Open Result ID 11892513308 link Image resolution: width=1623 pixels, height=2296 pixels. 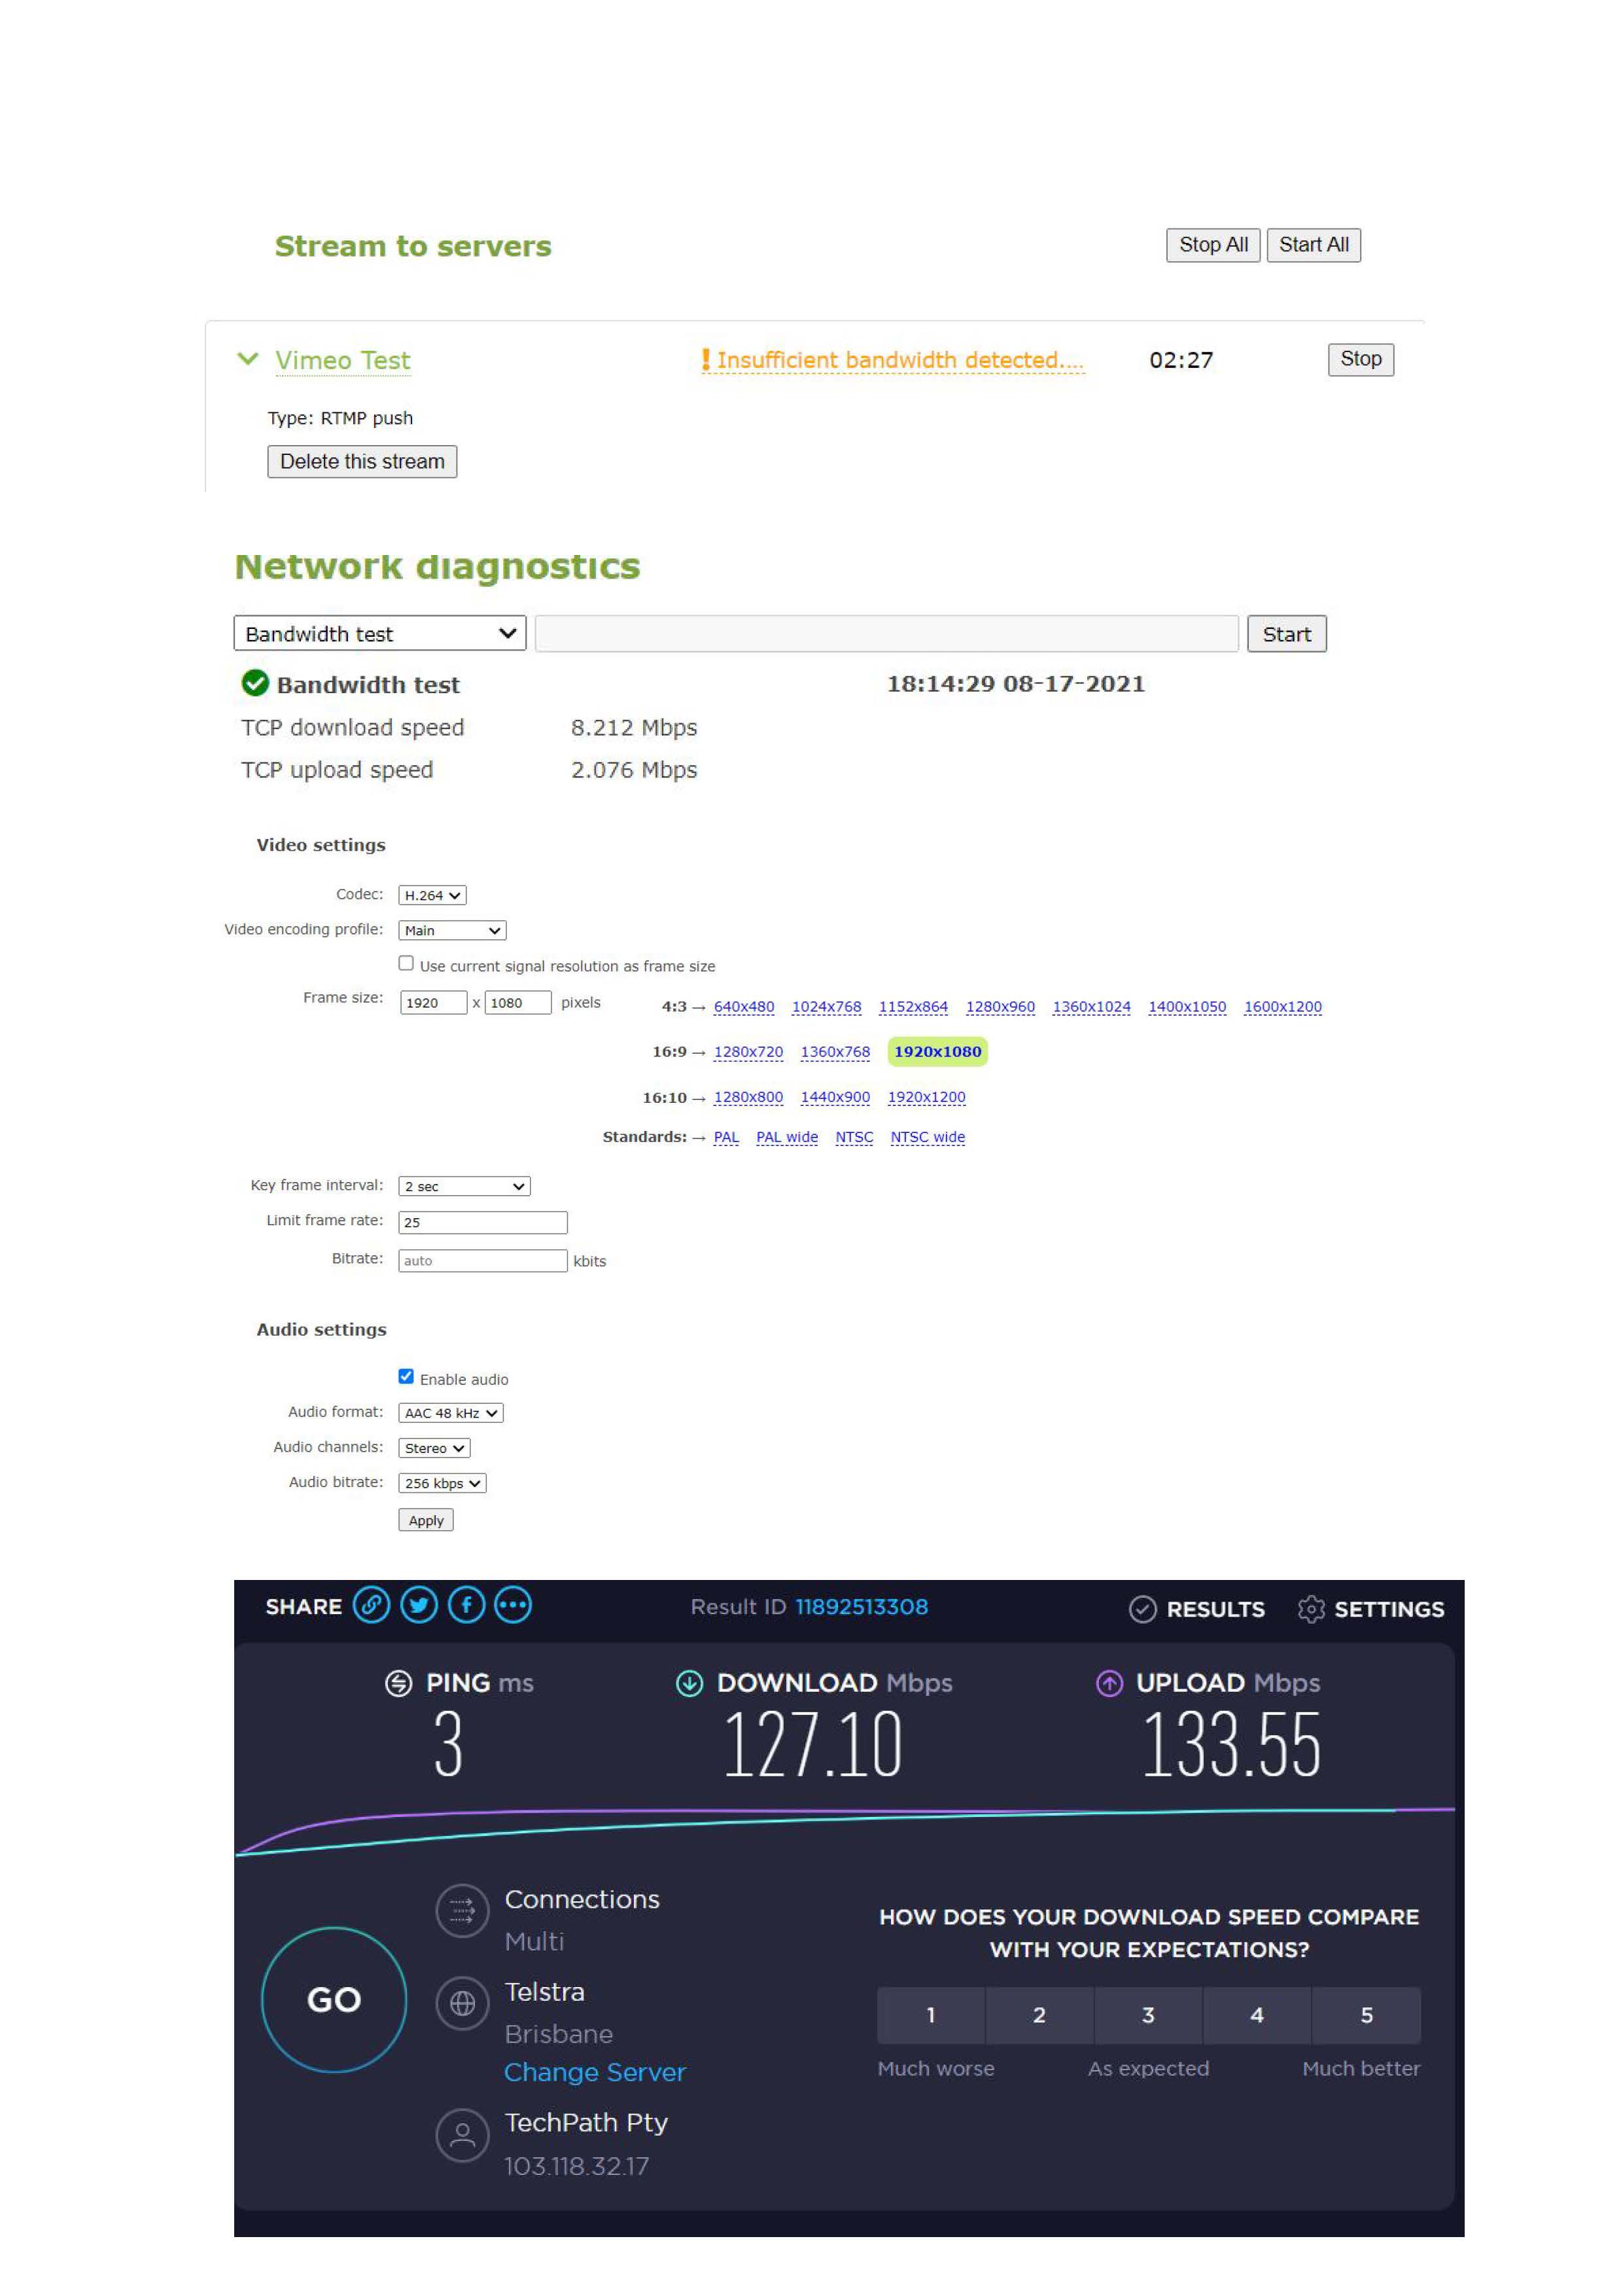pos(862,1607)
